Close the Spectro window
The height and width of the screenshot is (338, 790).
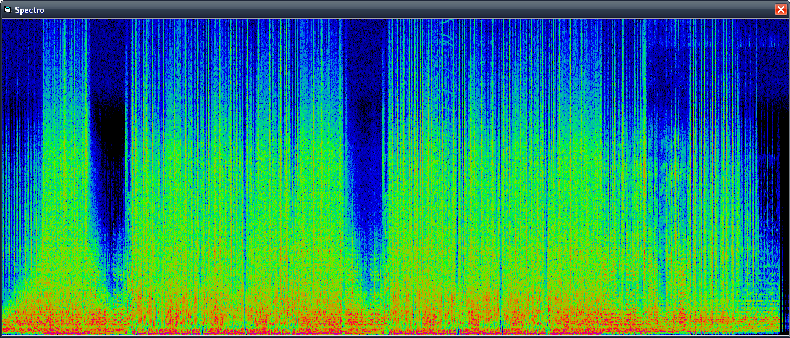click(781, 10)
